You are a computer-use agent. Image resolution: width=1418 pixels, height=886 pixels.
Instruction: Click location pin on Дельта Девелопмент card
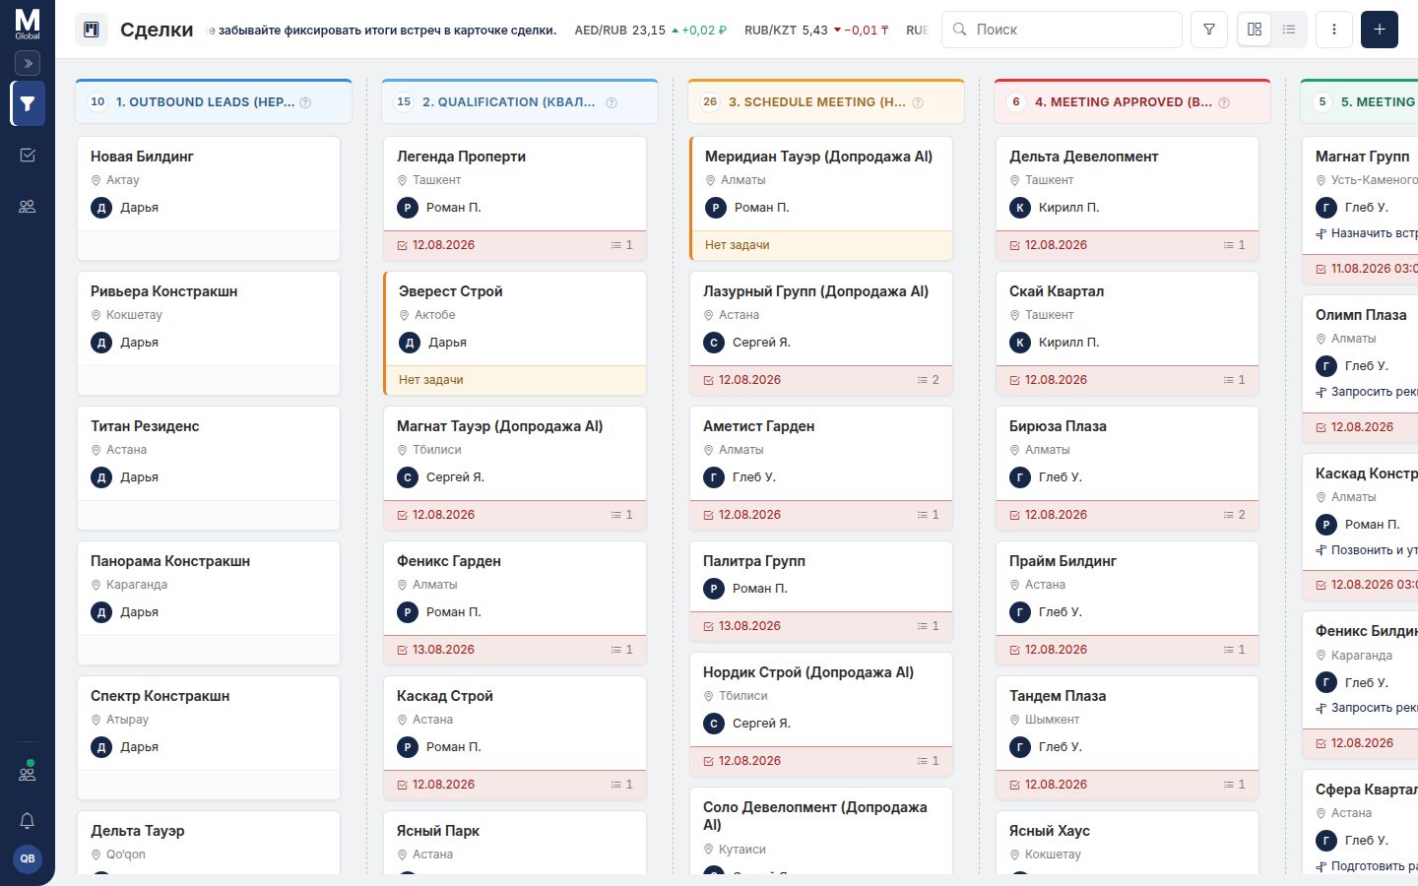(x=1015, y=180)
